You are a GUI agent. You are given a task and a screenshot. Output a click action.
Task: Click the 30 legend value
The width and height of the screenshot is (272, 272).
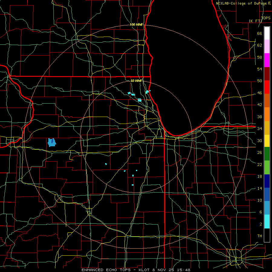click(x=260, y=141)
